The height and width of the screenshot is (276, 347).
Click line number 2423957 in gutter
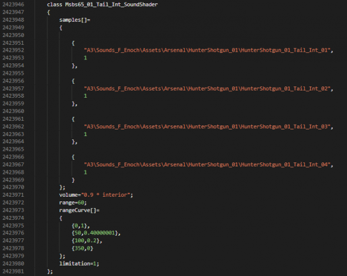(13, 88)
